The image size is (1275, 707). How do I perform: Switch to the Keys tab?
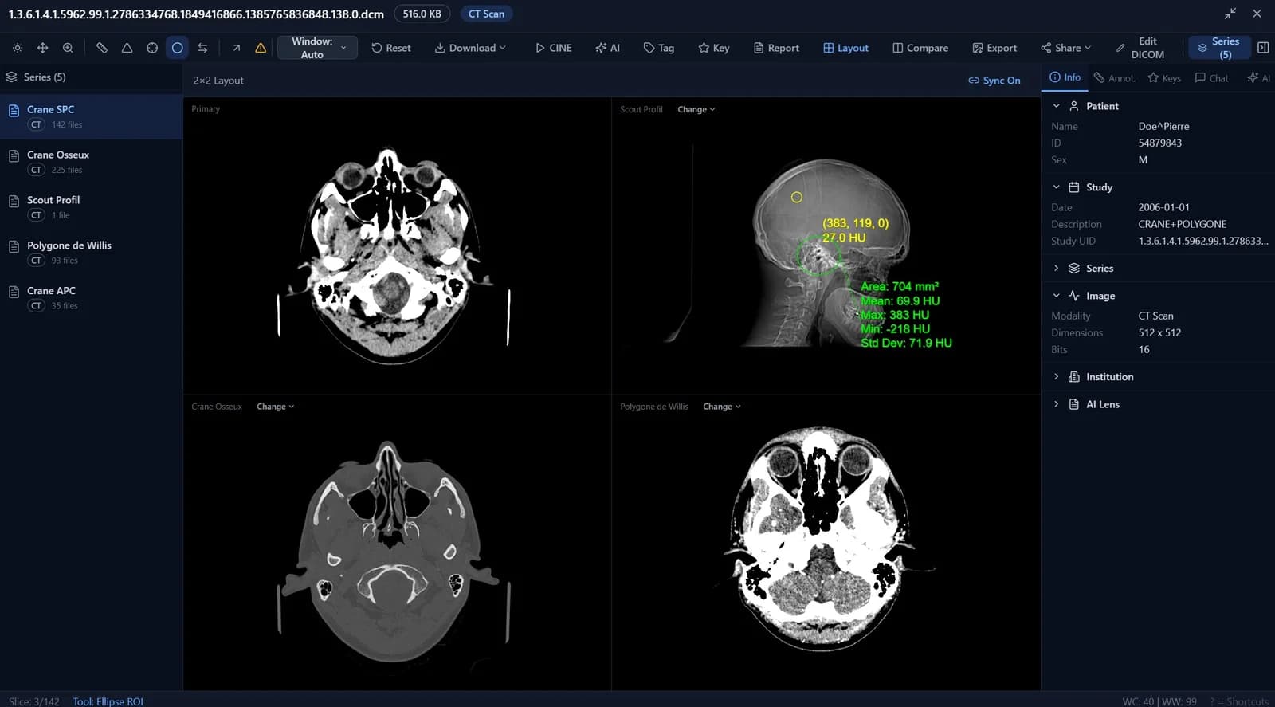click(x=1164, y=78)
